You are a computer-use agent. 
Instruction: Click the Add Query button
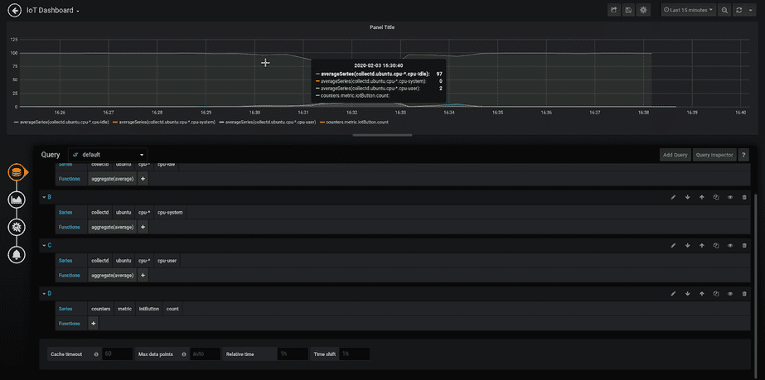coord(675,155)
